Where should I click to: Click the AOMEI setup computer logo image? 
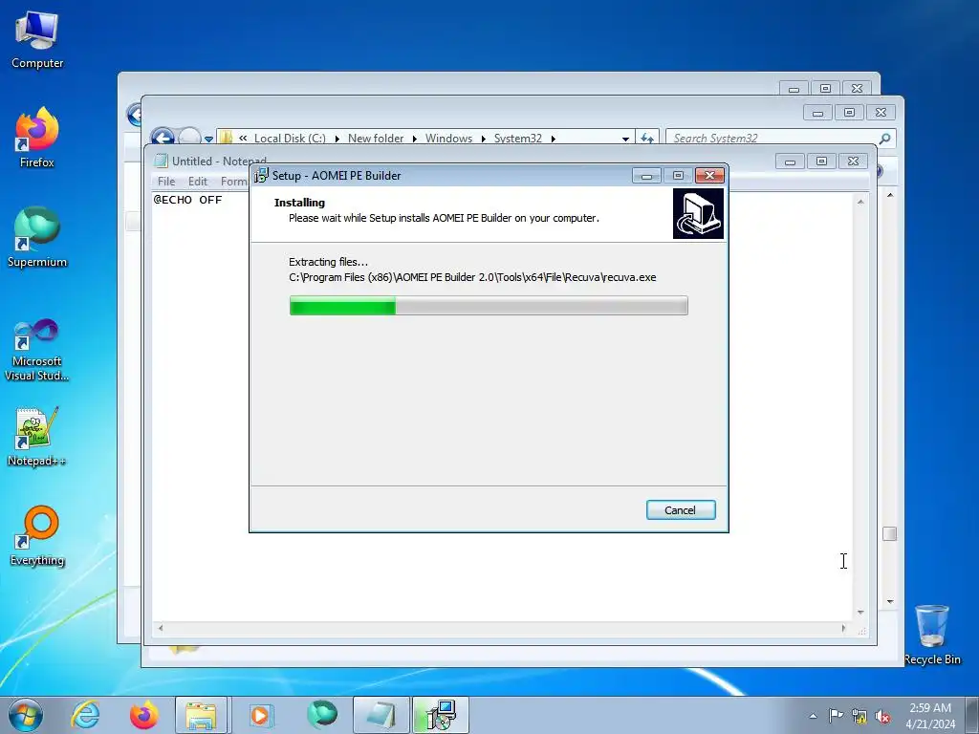[698, 213]
